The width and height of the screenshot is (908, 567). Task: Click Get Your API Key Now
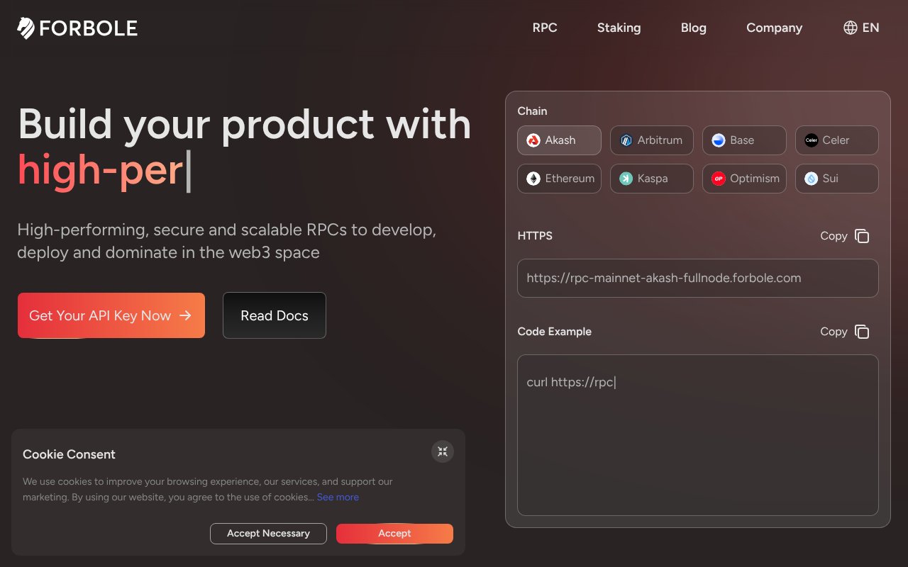(x=111, y=315)
